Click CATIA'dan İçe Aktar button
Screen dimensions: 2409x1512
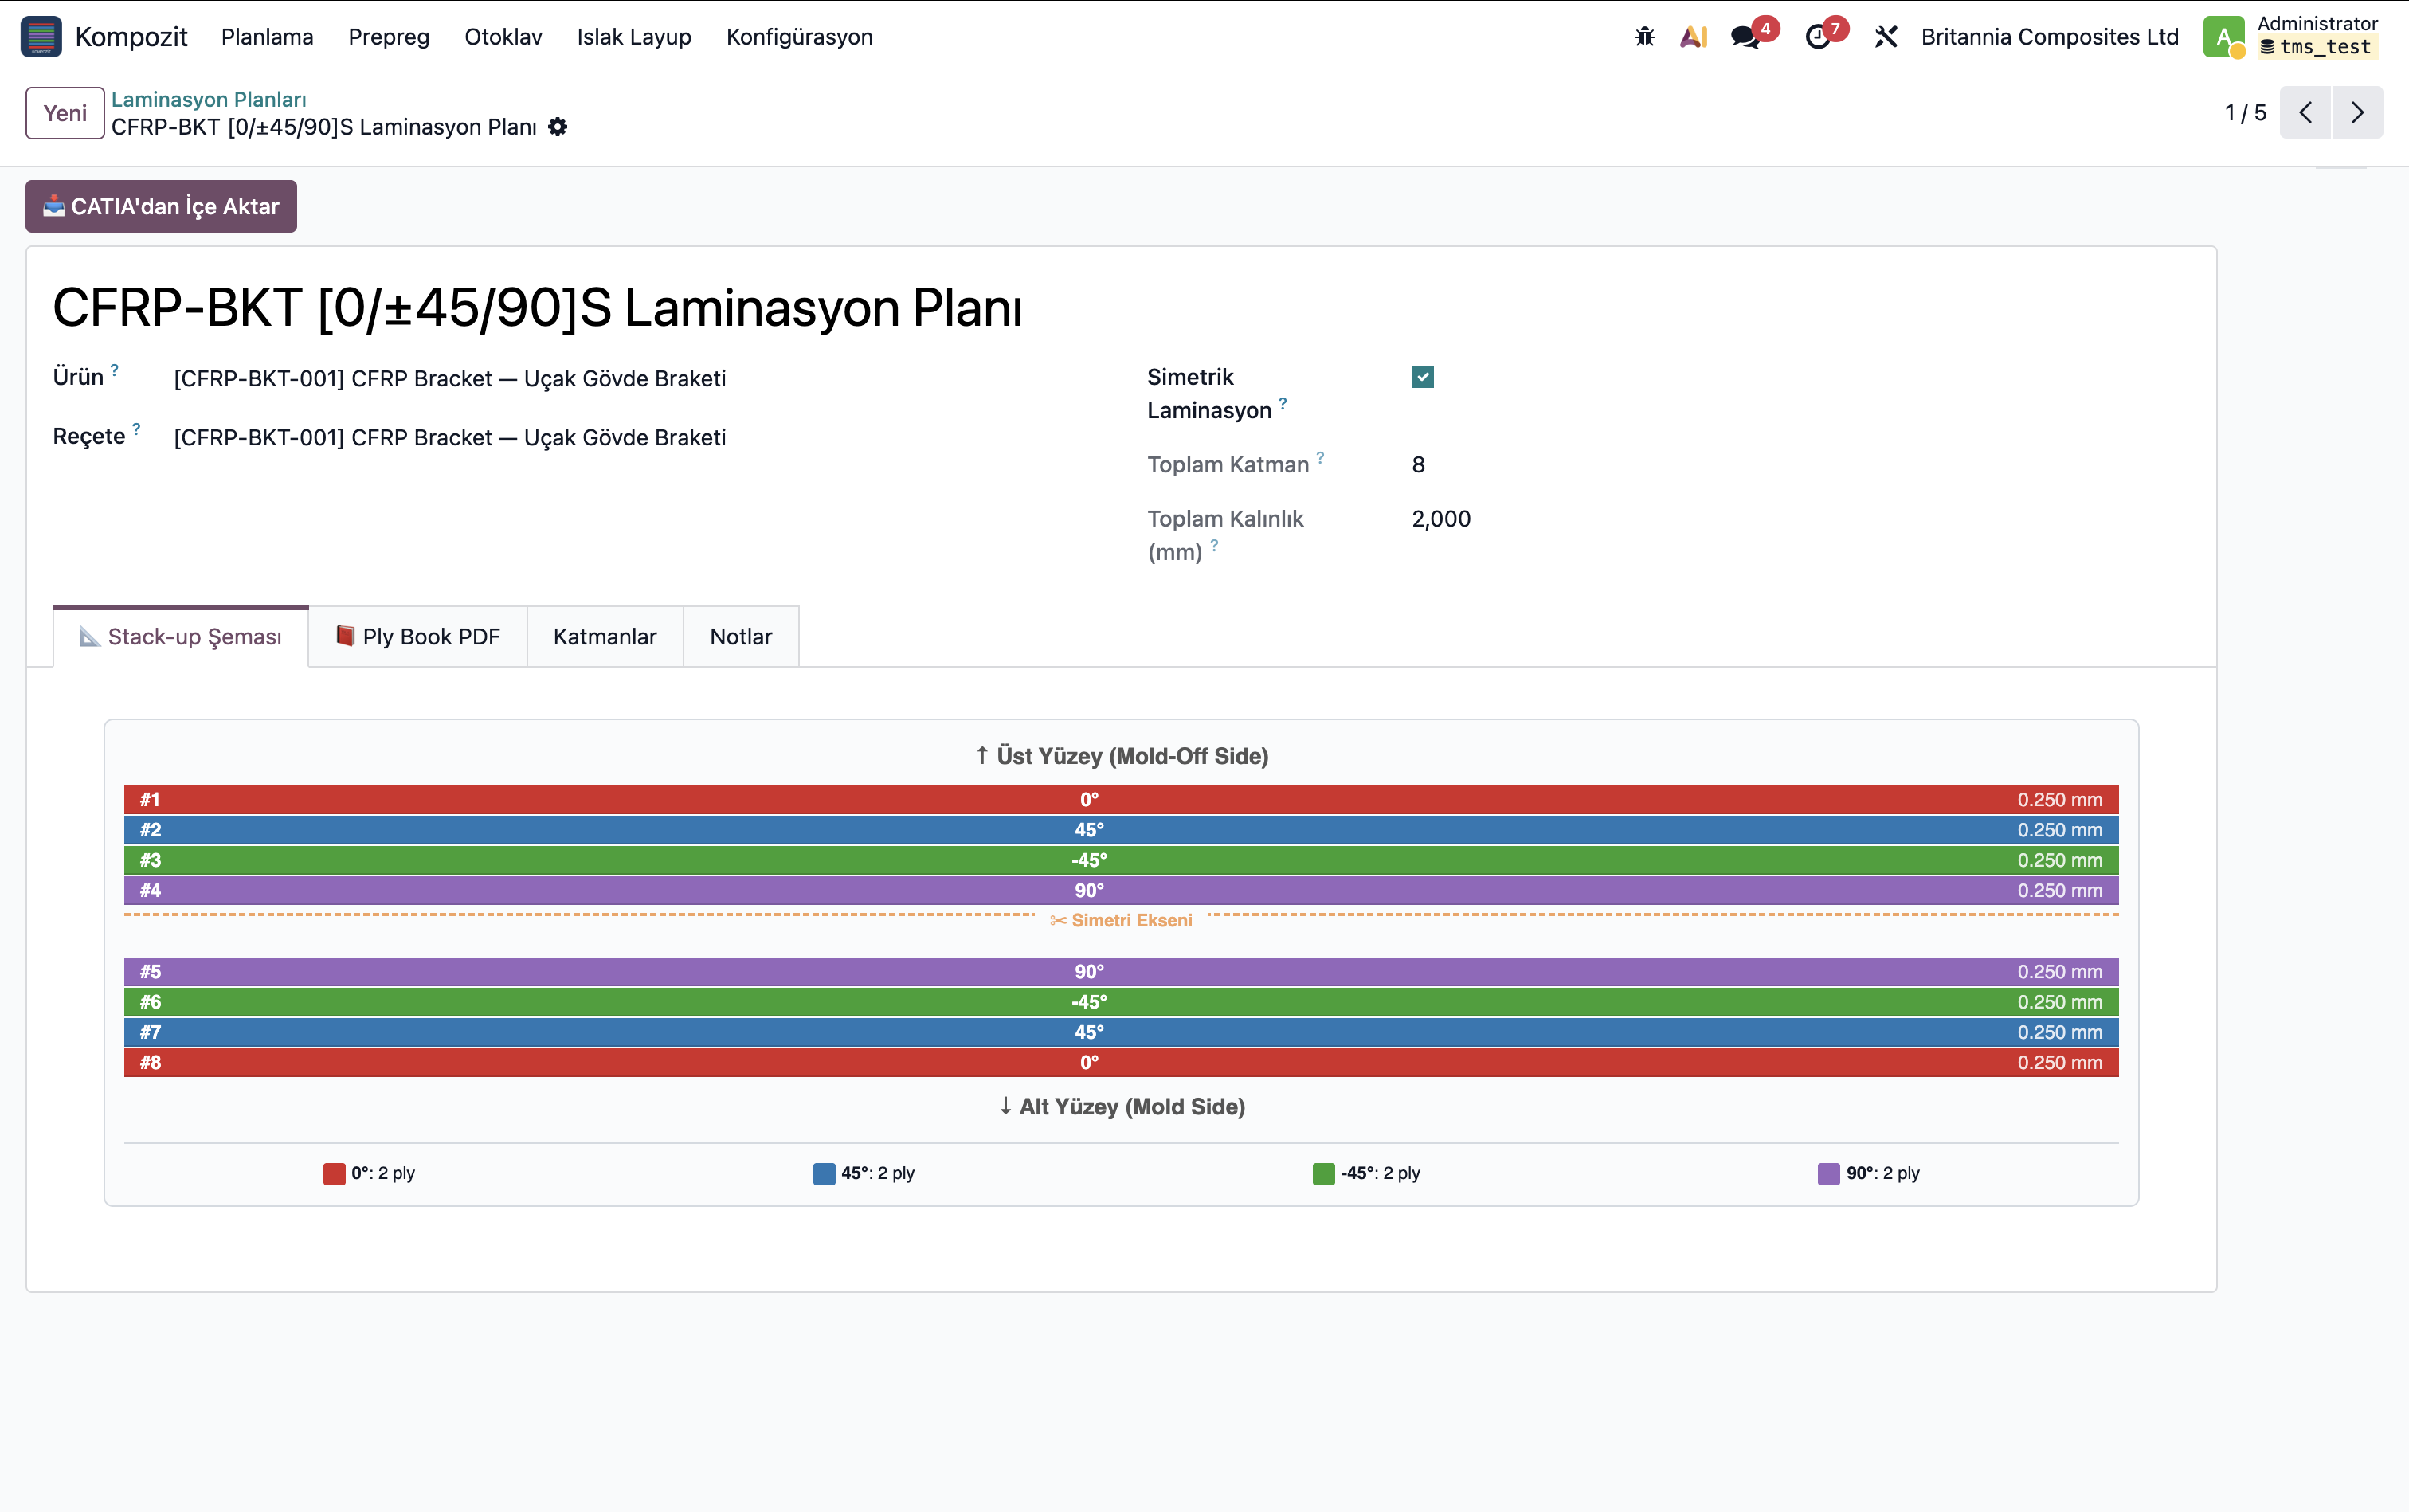(161, 206)
